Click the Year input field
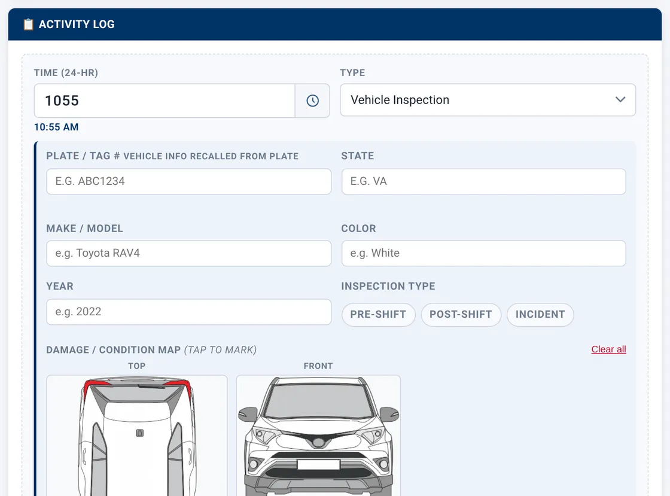Screen dimensions: 670x496 click(x=188, y=312)
